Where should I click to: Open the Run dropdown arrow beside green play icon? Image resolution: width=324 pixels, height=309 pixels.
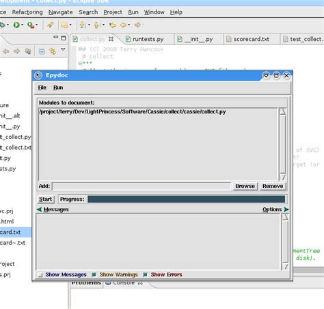pyautogui.click(x=22, y=25)
